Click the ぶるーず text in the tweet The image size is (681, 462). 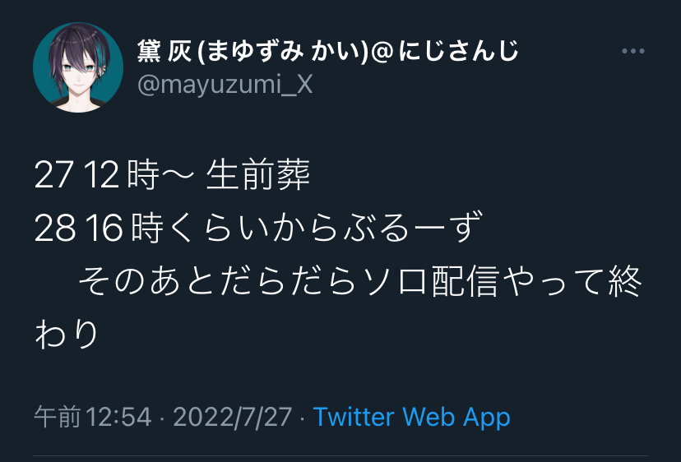click(413, 228)
